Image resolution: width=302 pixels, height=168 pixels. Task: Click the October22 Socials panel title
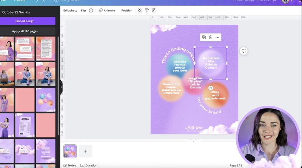(x=16, y=12)
